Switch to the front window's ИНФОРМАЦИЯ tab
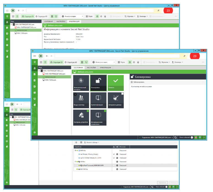 (106, 67)
